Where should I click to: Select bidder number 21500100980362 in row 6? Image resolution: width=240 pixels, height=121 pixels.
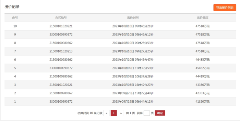(61, 60)
